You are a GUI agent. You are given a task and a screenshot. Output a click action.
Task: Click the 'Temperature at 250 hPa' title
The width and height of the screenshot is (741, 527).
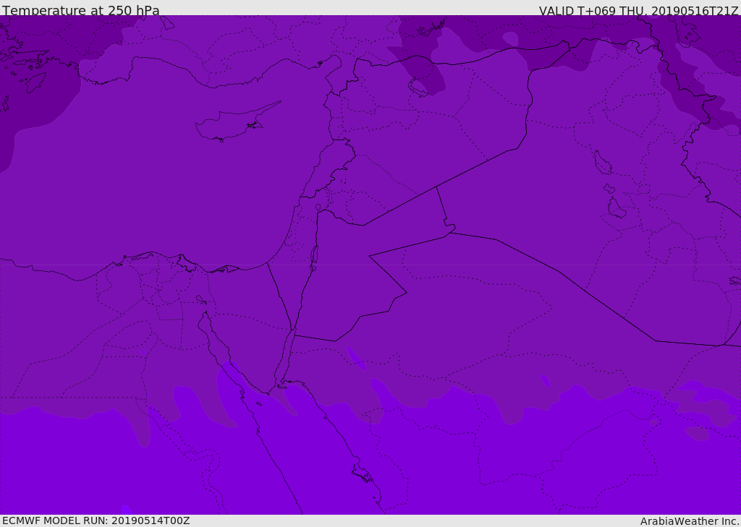tap(81, 10)
